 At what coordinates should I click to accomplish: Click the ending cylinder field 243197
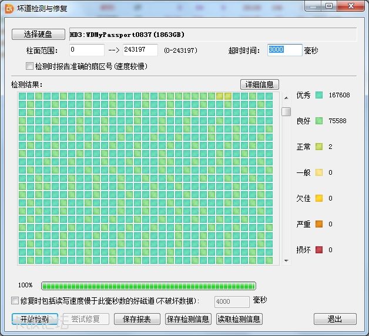[140, 50]
